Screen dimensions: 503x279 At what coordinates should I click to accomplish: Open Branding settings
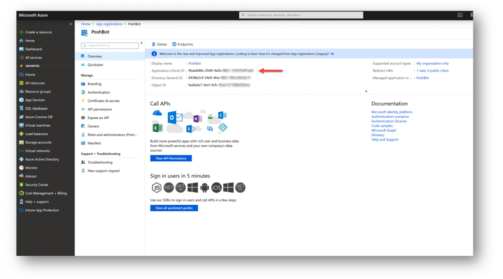pos(94,84)
